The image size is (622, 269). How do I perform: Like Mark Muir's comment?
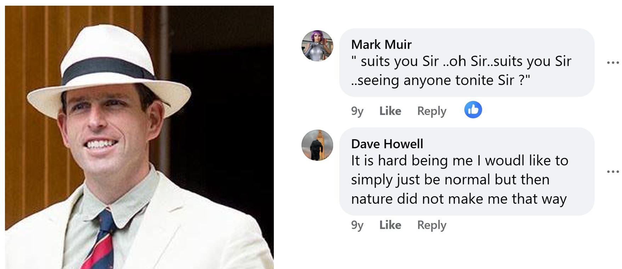coord(390,111)
